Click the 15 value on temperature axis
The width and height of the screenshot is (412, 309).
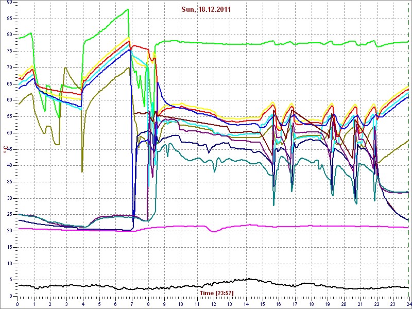(x=9, y=247)
